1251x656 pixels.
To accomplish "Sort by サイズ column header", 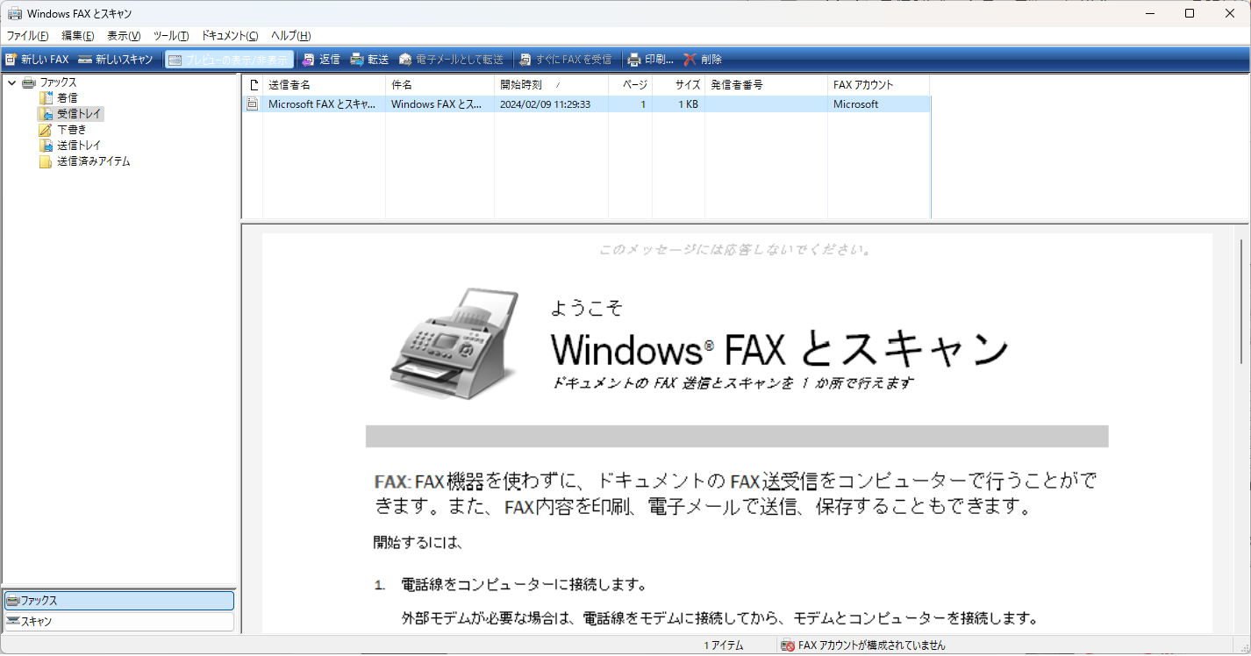I will (x=678, y=85).
